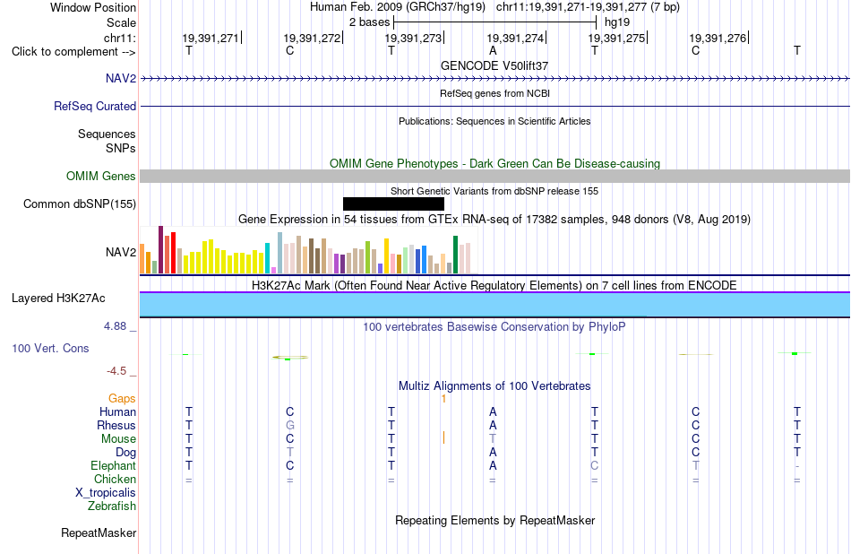This screenshot has width=851, height=554.
Task: Click the G base in the Rhesus row
Action: [x=290, y=425]
